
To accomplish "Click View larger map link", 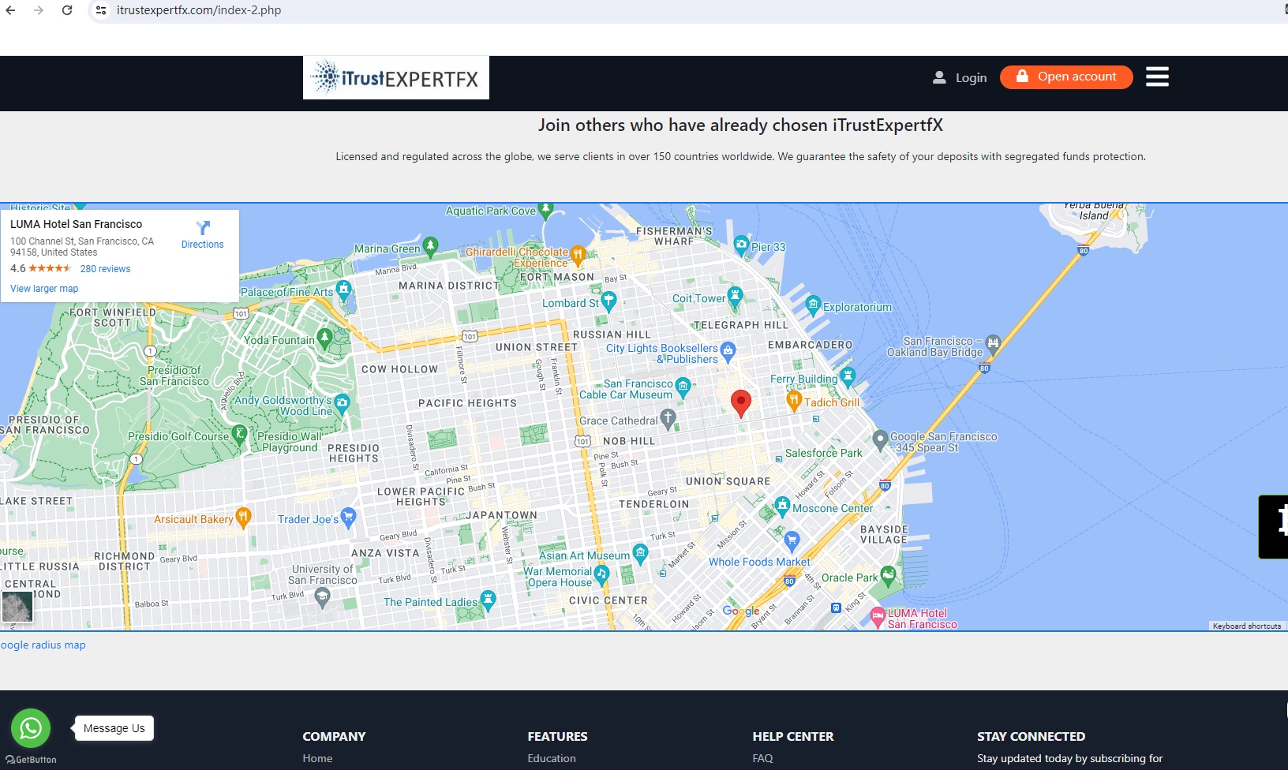I will (44, 289).
